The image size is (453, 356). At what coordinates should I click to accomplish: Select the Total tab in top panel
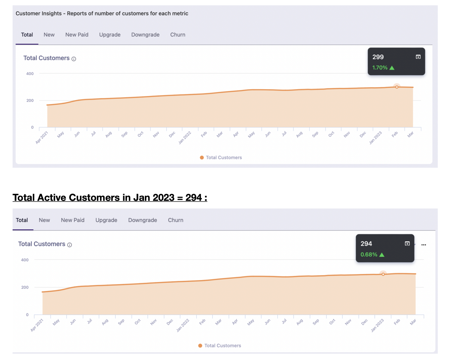[27, 35]
